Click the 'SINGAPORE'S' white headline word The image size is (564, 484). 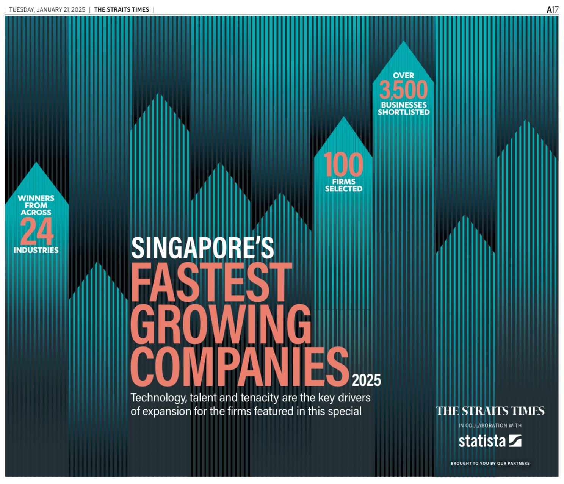[x=202, y=248]
